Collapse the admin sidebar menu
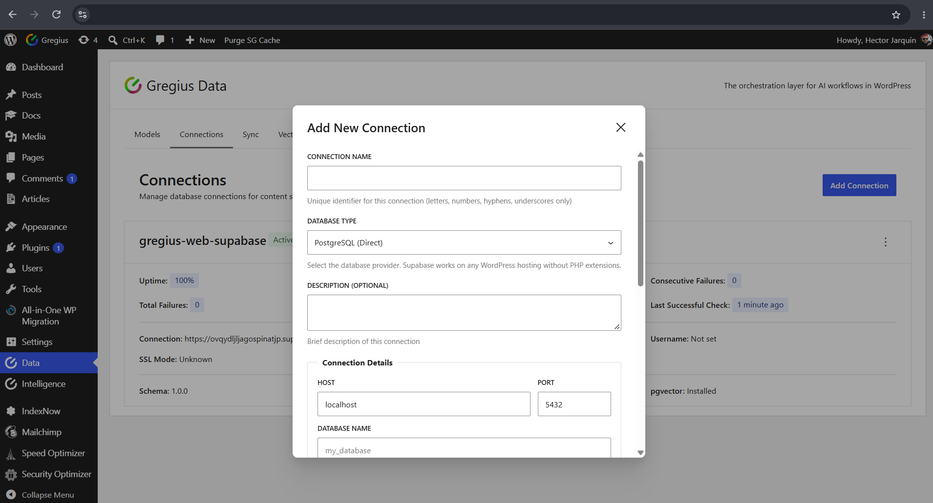 point(49,495)
